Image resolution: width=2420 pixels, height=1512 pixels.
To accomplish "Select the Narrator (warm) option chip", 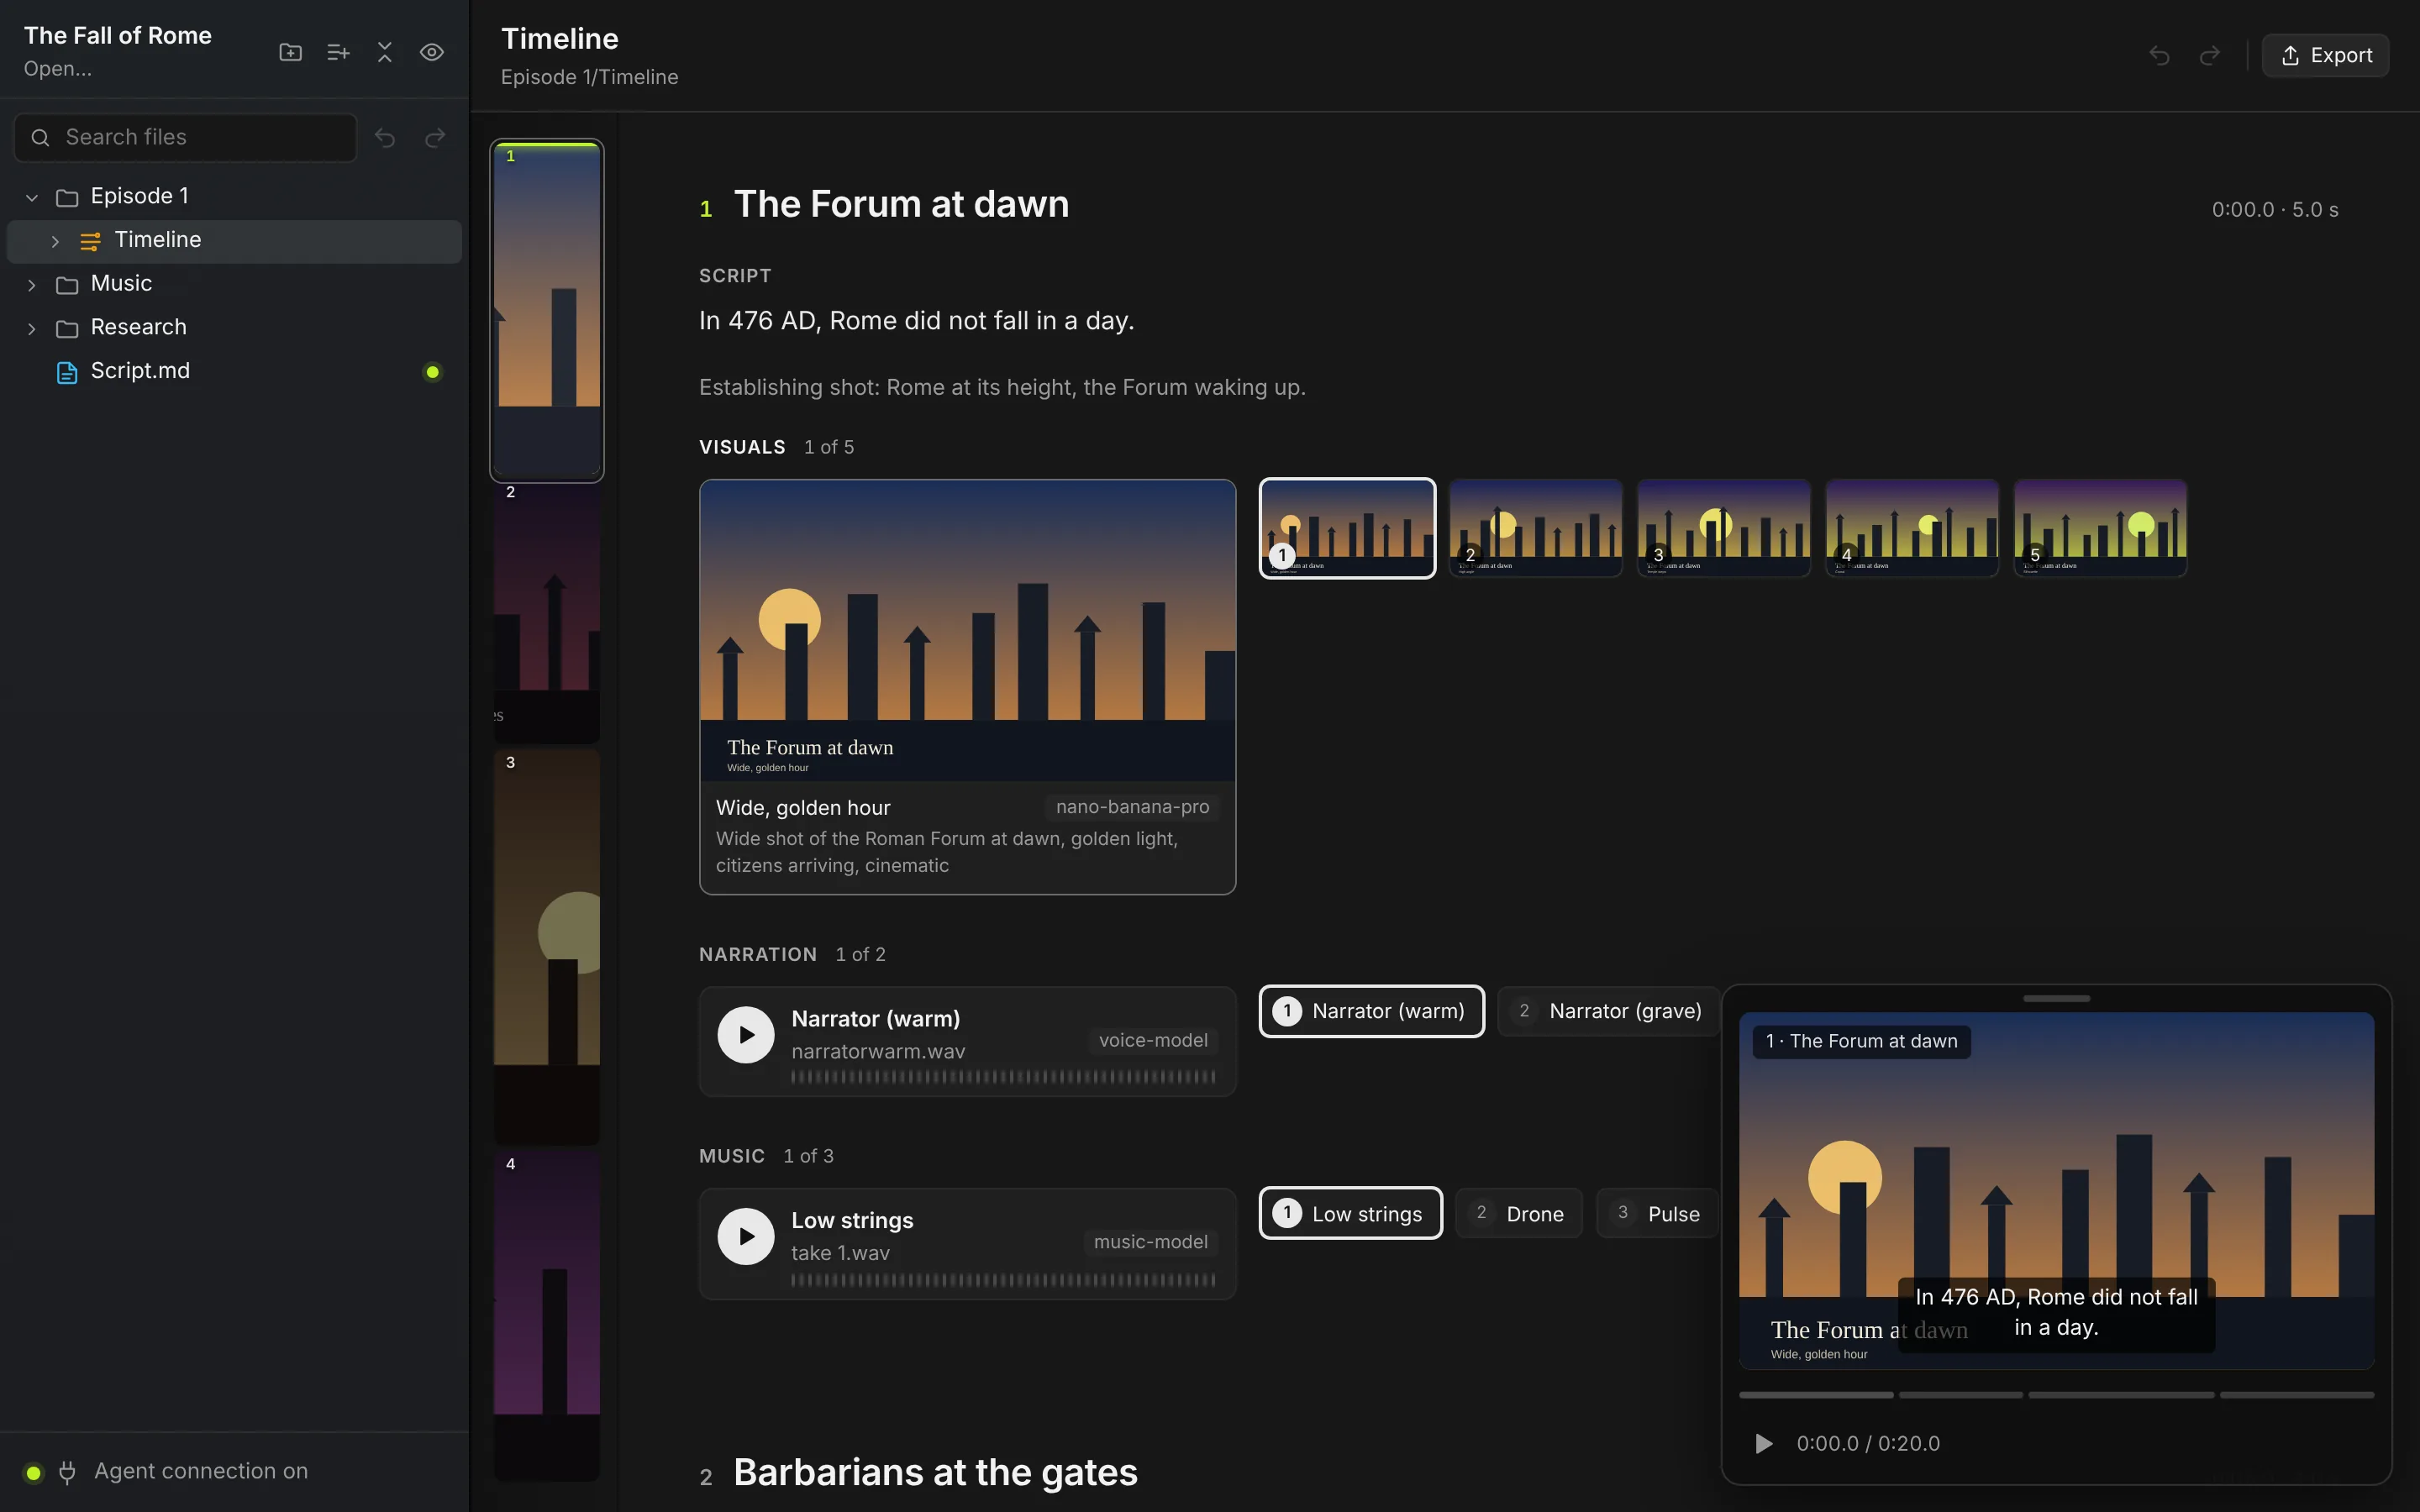I will pyautogui.click(x=1371, y=1011).
